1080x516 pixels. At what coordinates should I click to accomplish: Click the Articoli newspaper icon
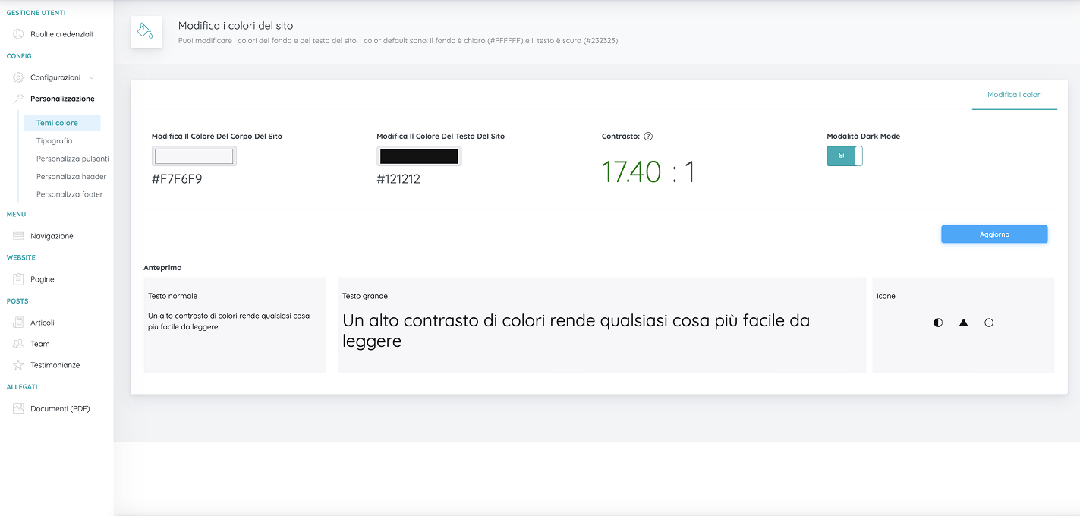pyautogui.click(x=18, y=322)
